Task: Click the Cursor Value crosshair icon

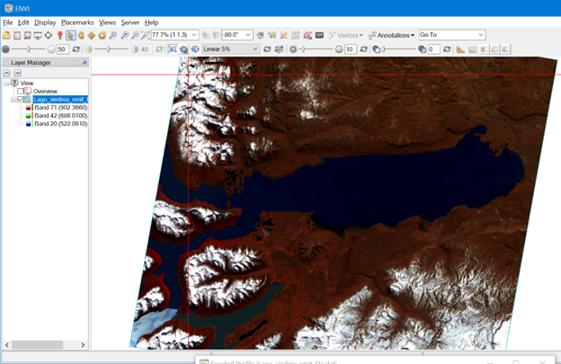Action: pyautogui.click(x=48, y=35)
